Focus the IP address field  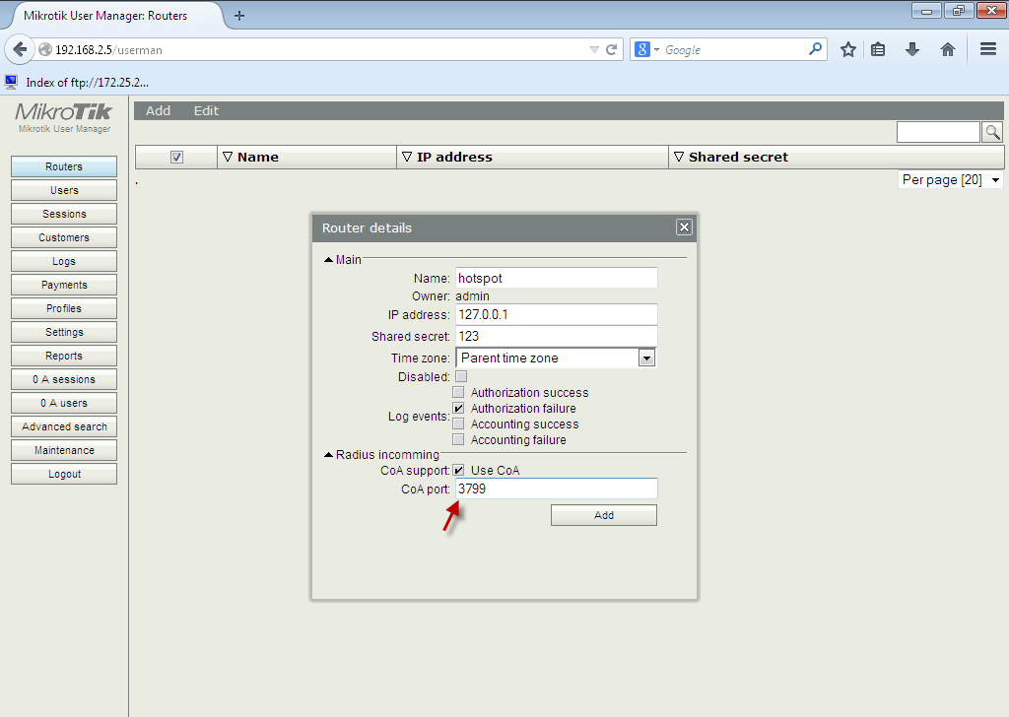click(x=557, y=314)
